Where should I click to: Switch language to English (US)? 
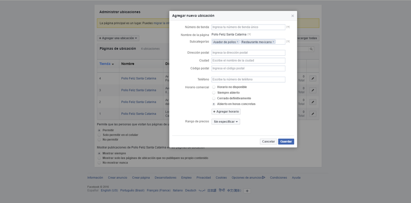pos(109,190)
